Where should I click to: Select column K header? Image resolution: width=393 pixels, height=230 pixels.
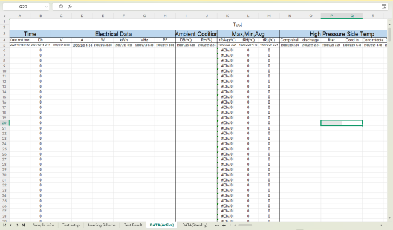click(x=227, y=16)
